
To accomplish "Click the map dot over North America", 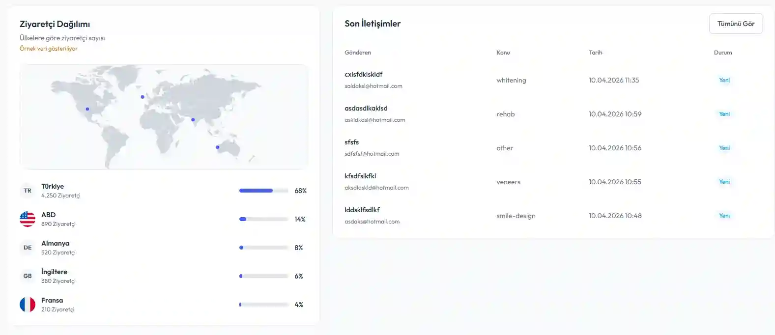I will pyautogui.click(x=87, y=109).
